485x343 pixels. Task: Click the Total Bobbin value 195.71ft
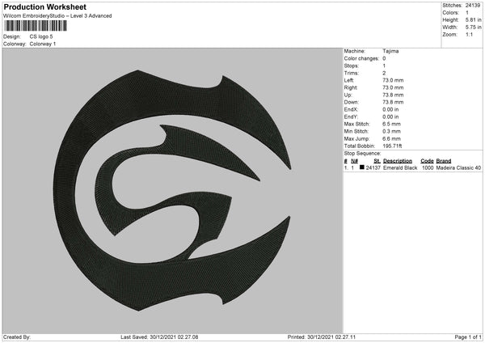click(392, 146)
